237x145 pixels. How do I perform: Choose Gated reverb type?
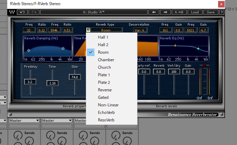[x=112, y=97]
